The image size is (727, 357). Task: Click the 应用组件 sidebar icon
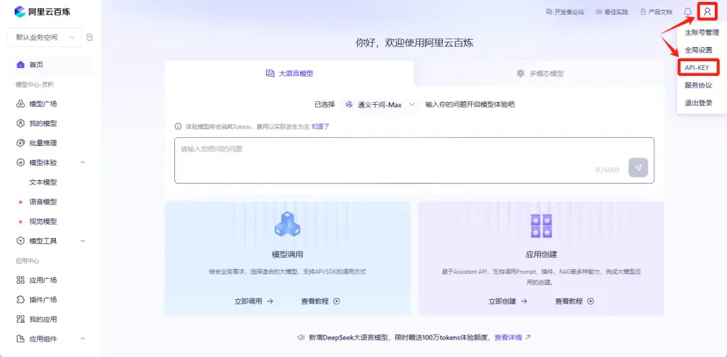(20, 339)
